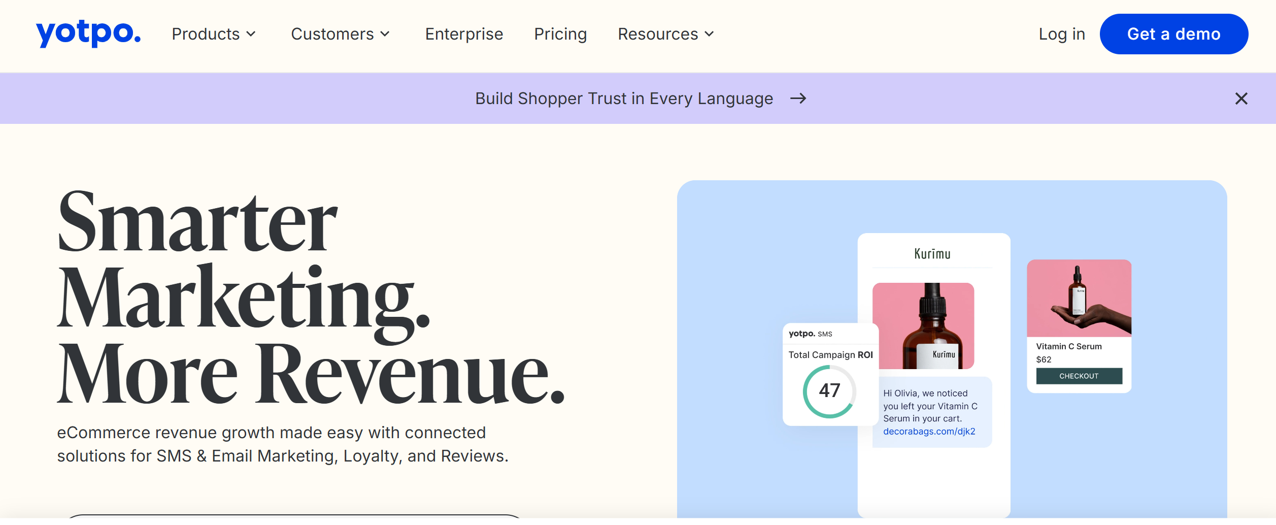The height and width of the screenshot is (525, 1276).
Task: Click the Kurimu brand name header
Action: (x=932, y=254)
